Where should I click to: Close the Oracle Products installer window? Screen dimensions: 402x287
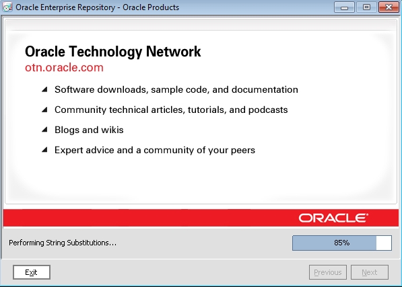tap(389, 7)
